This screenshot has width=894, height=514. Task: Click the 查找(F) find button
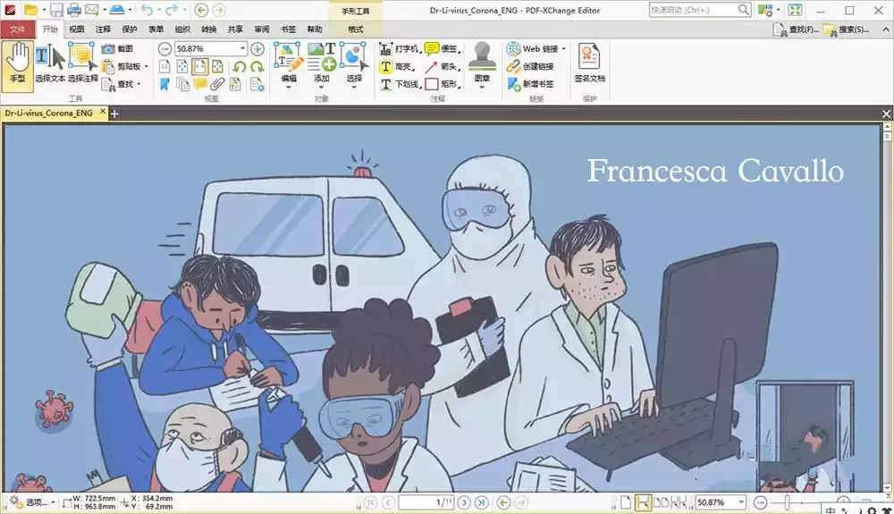point(791,29)
